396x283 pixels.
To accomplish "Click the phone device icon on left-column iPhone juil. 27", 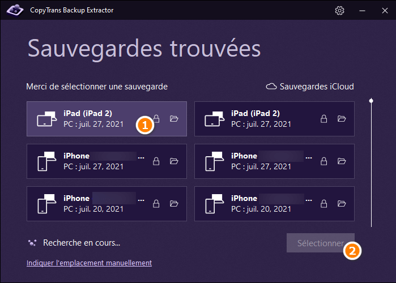I will tap(46, 161).
